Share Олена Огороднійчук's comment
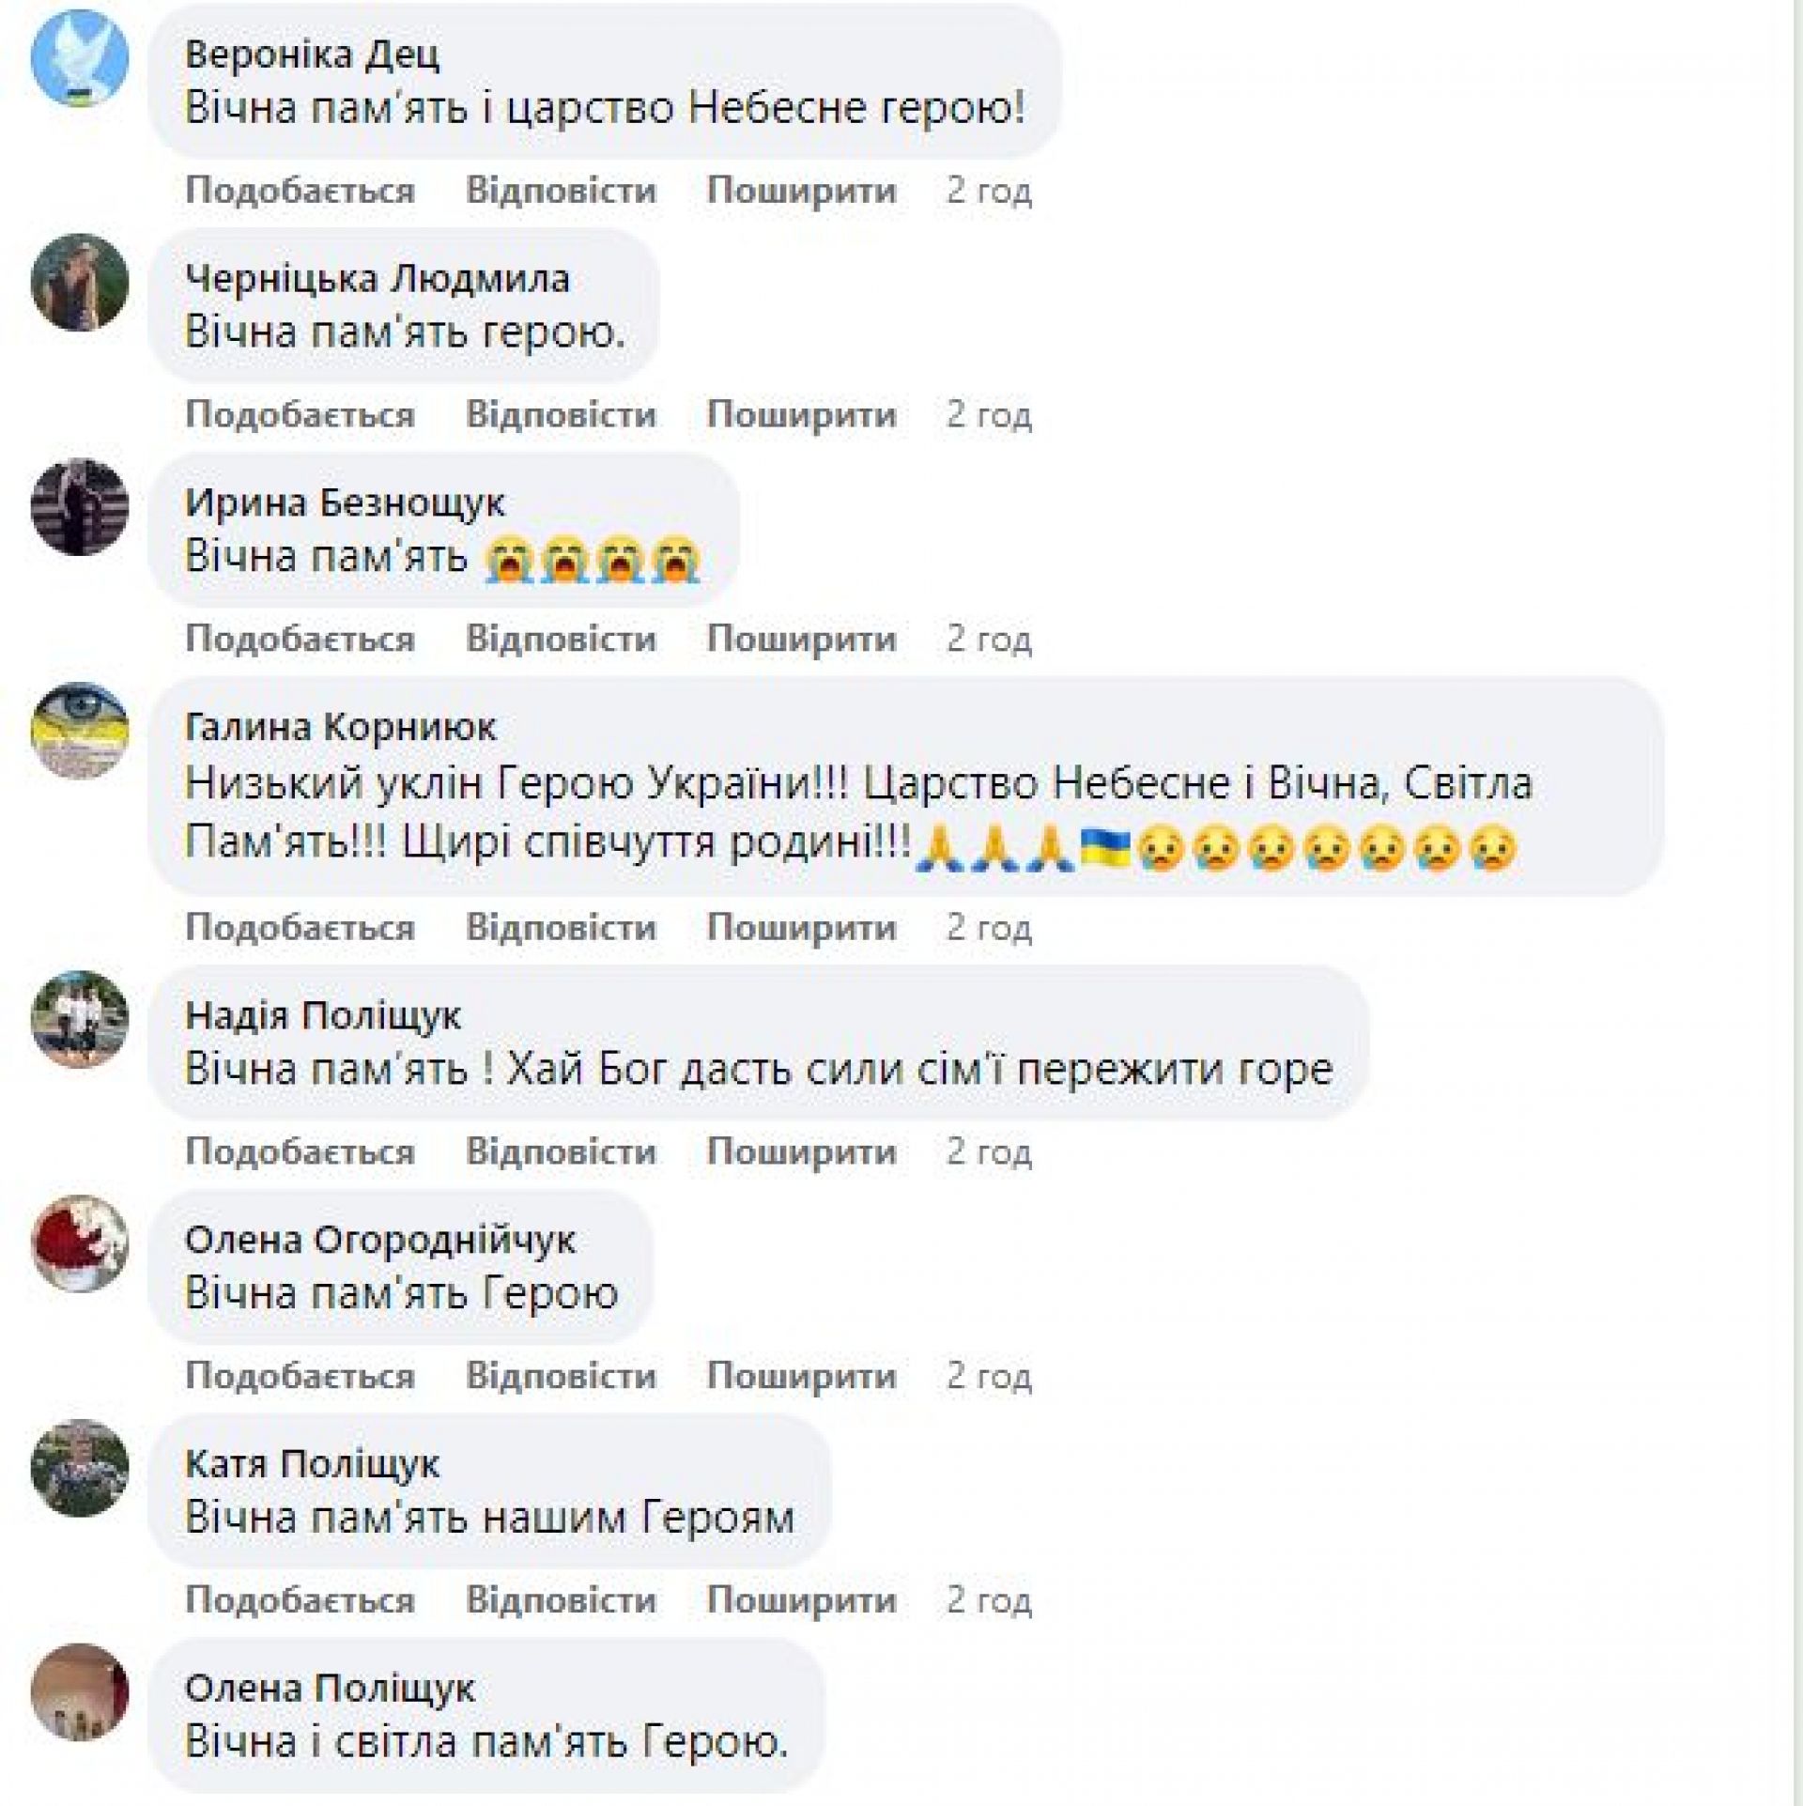 (x=801, y=1377)
